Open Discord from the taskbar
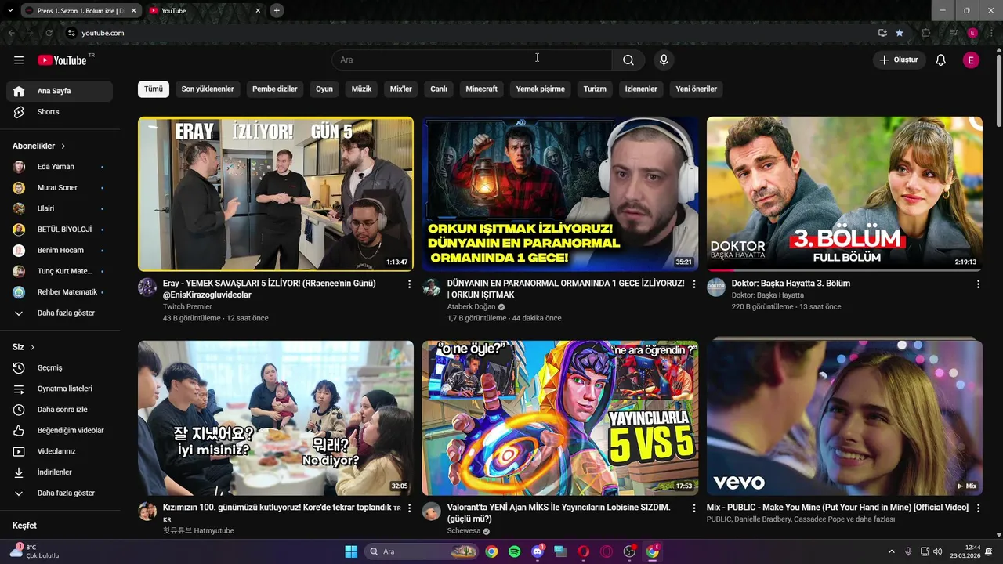The height and width of the screenshot is (564, 1003). pyautogui.click(x=538, y=551)
